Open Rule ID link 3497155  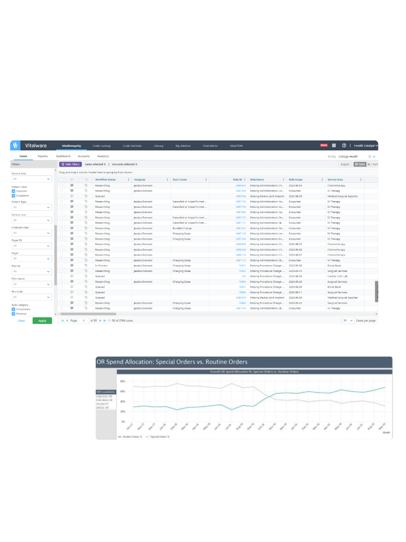241,217
